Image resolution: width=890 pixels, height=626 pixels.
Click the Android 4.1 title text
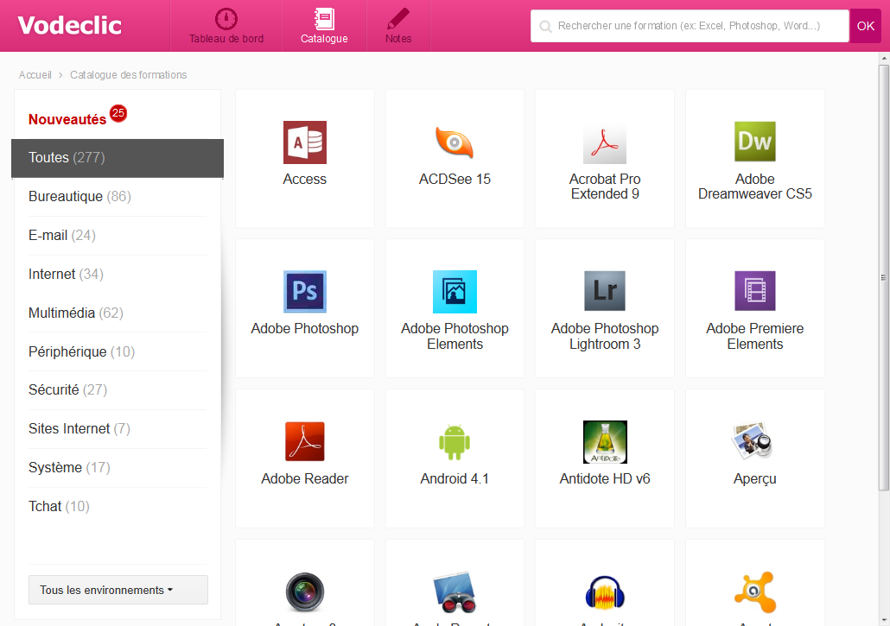click(x=455, y=479)
